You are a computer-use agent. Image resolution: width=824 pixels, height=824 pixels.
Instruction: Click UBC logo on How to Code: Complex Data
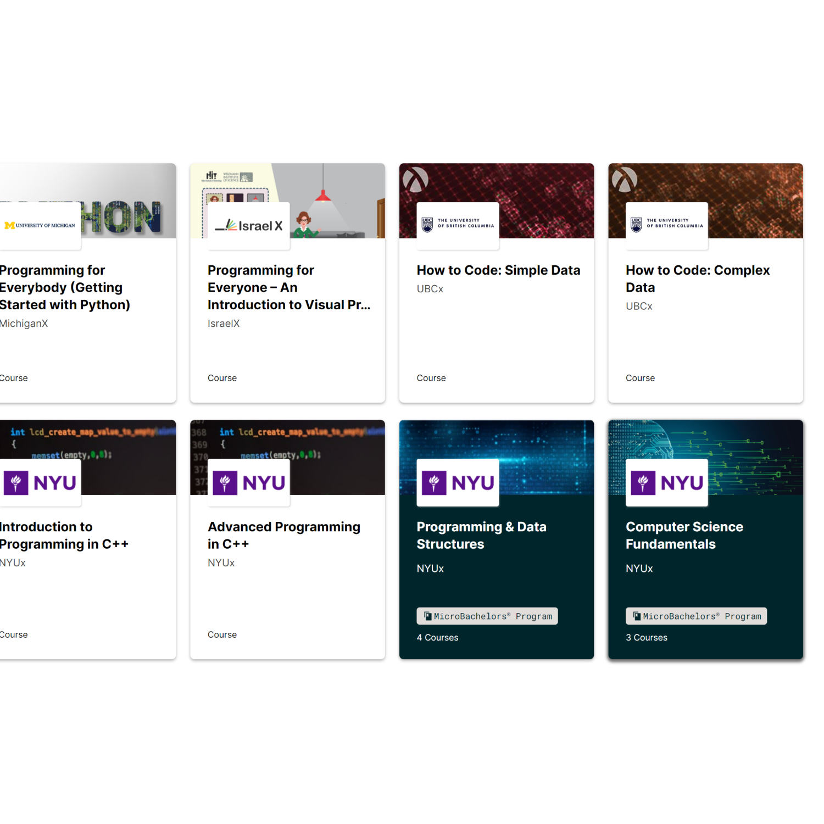click(x=666, y=225)
